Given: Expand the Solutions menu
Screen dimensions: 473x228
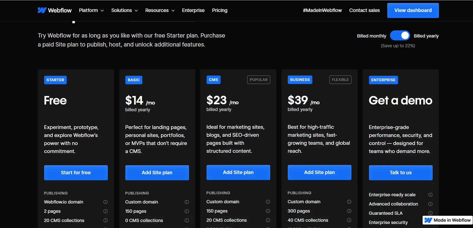Looking at the screenshot, I should click(x=125, y=10).
